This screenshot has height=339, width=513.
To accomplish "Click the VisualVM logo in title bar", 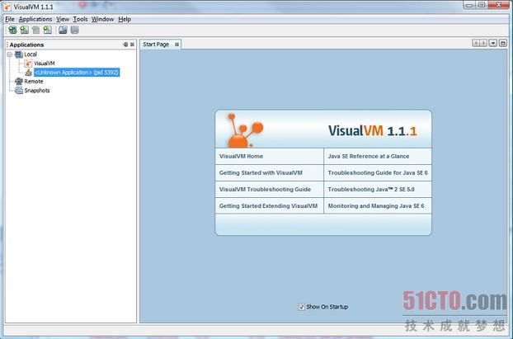I will coord(7,7).
